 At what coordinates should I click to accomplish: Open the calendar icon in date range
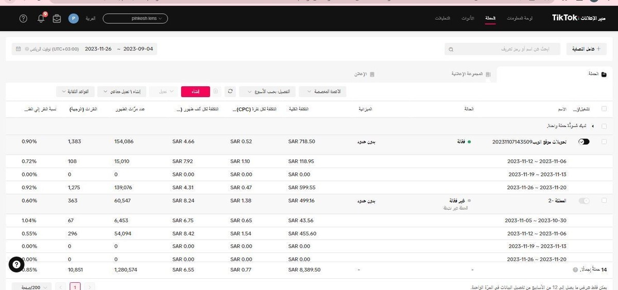pos(19,49)
